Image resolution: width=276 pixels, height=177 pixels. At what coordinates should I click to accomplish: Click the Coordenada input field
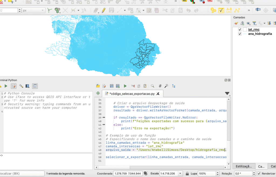pyautogui.click(x=128, y=173)
